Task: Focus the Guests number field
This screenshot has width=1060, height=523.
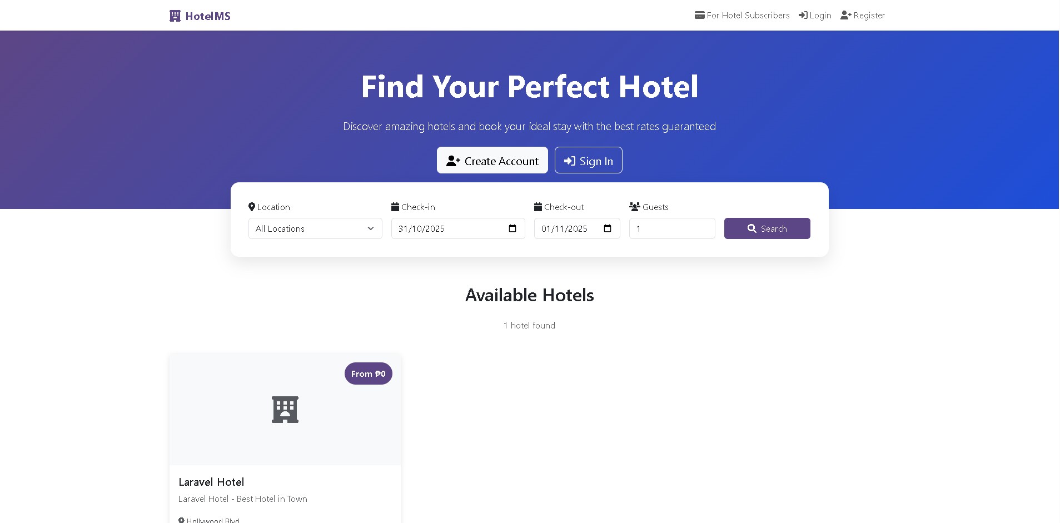Action: point(671,228)
